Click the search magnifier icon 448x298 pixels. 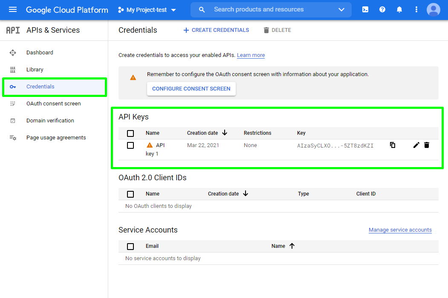point(202,10)
